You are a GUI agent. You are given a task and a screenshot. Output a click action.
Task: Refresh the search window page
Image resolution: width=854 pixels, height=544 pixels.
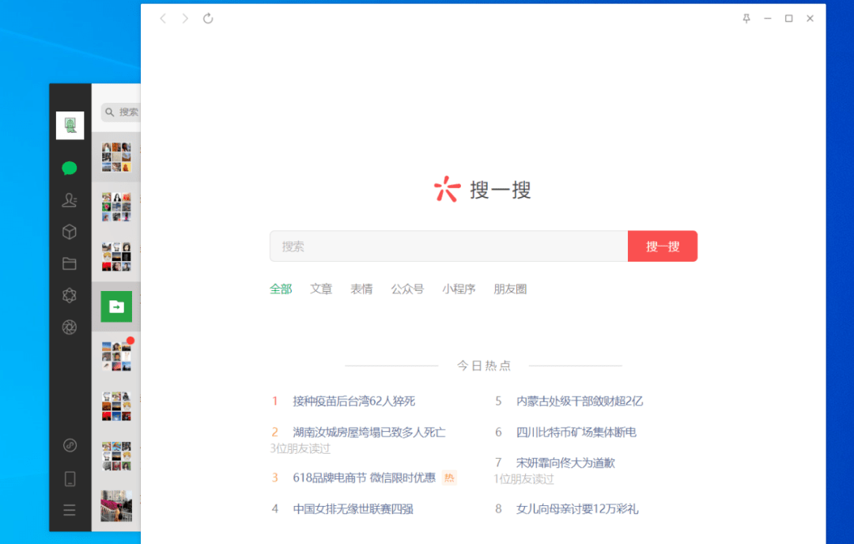pyautogui.click(x=208, y=18)
